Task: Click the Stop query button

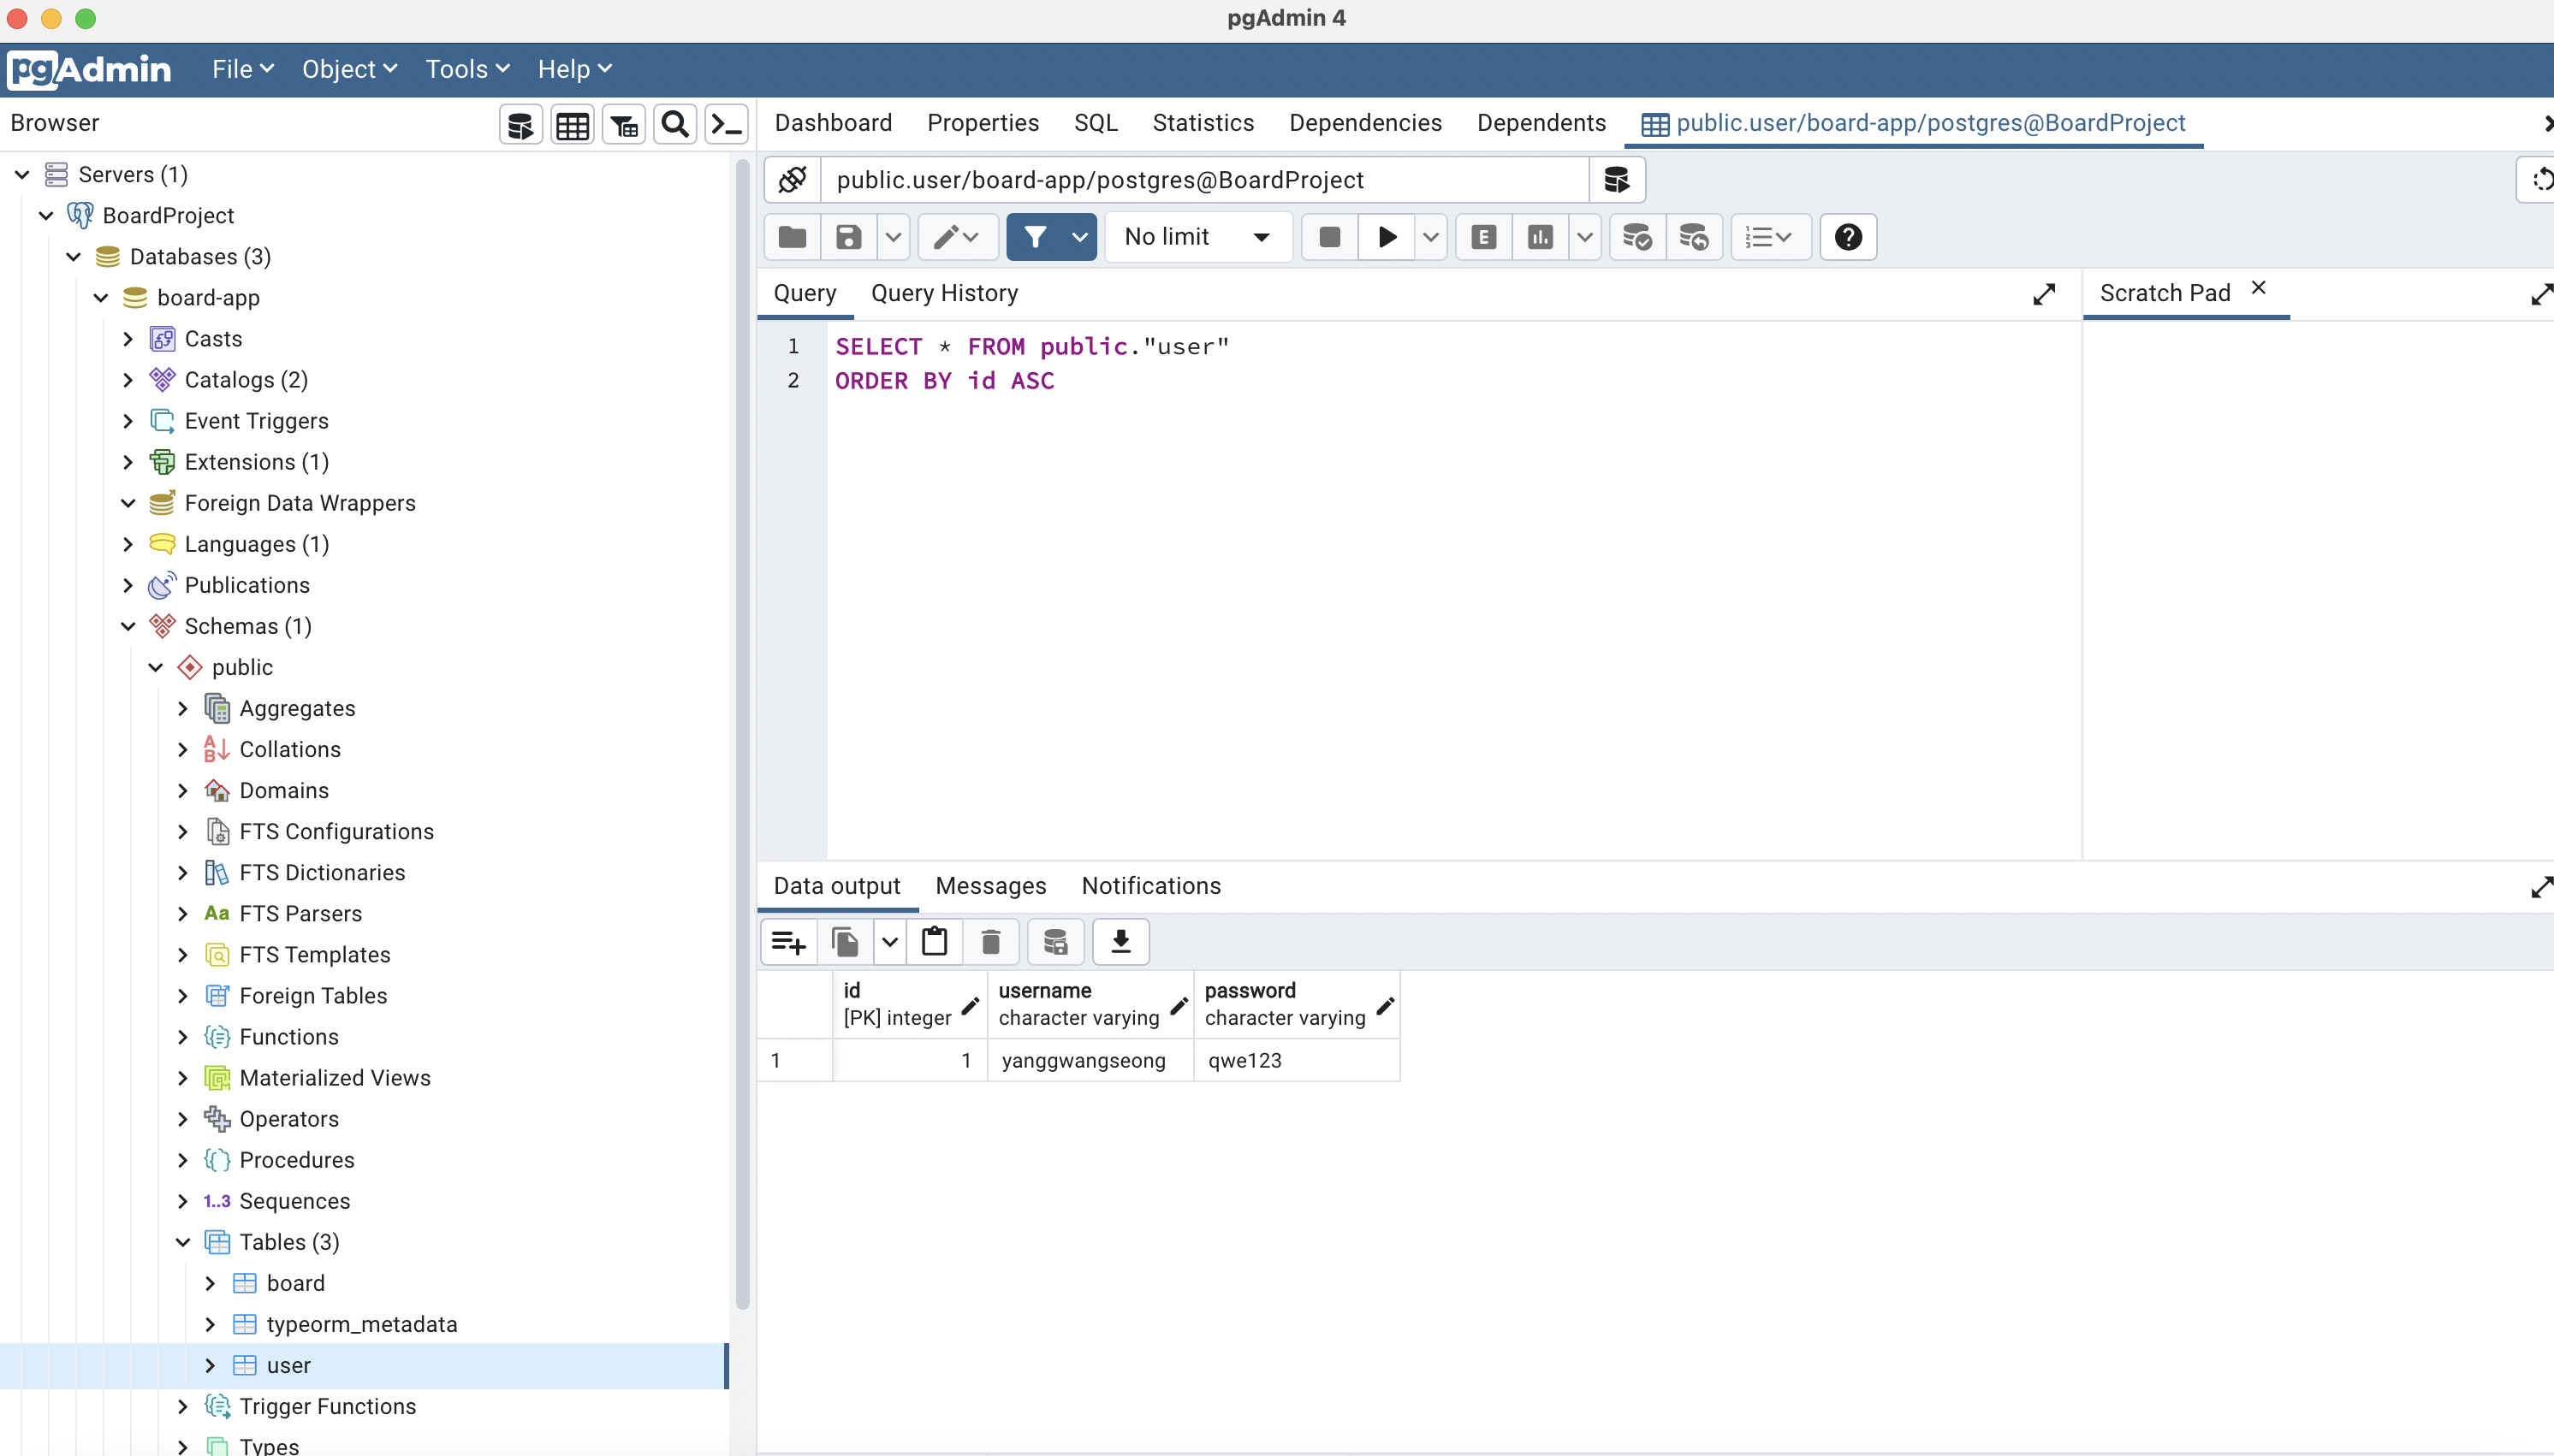Action: [1329, 237]
